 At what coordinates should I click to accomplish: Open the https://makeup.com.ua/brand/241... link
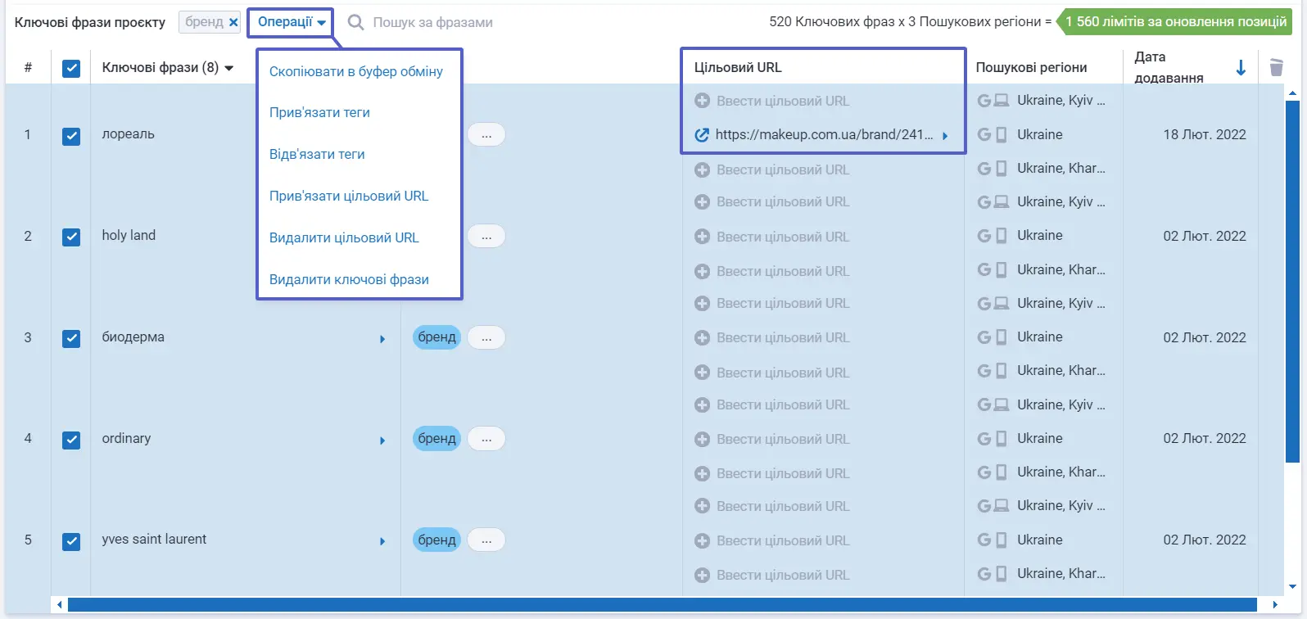coord(824,135)
